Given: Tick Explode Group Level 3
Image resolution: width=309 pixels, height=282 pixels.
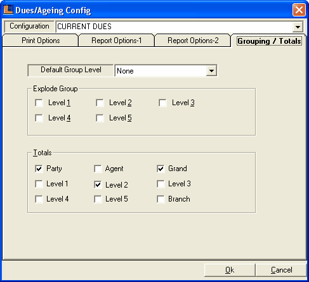Looking at the screenshot, I should (x=162, y=103).
